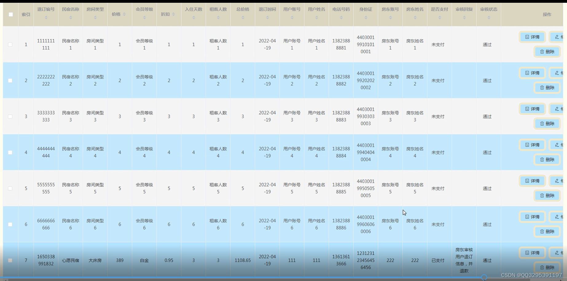The image size is (567, 281).
Task: Click the sort arrows under 民宿名称 header
Action: [x=71, y=18]
